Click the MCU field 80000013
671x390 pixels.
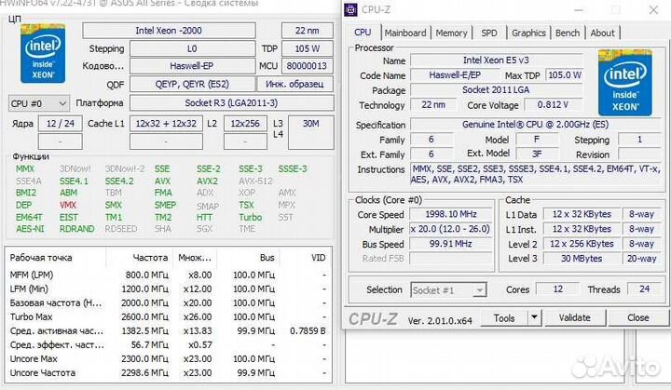coord(308,66)
